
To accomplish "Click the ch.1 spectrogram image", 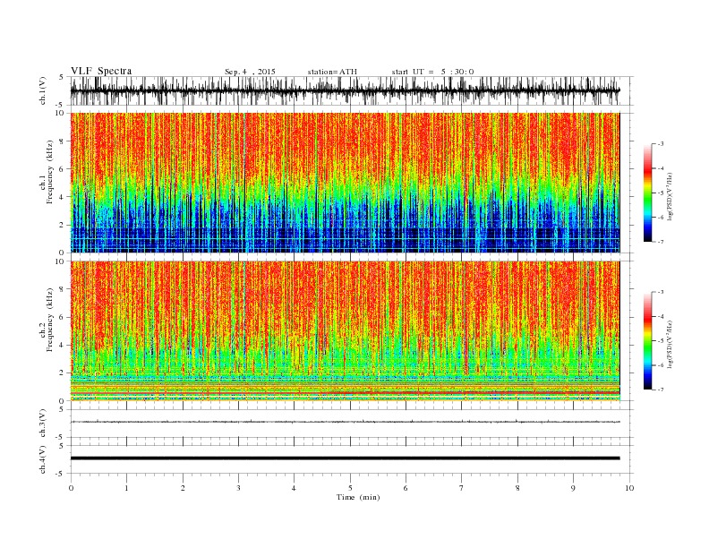I will pyautogui.click(x=345, y=183).
